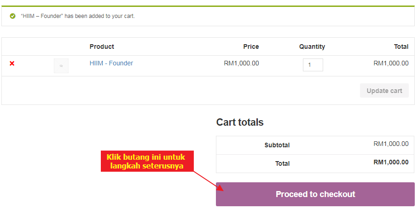Click the product unit price RM1,000.00
Image resolution: width=418 pixels, height=209 pixels.
tap(241, 63)
